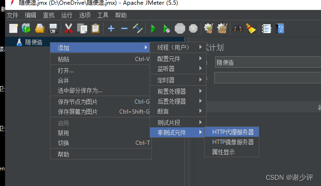Click the Open file folder icon
This screenshot has height=186, width=321.
click(40, 28)
